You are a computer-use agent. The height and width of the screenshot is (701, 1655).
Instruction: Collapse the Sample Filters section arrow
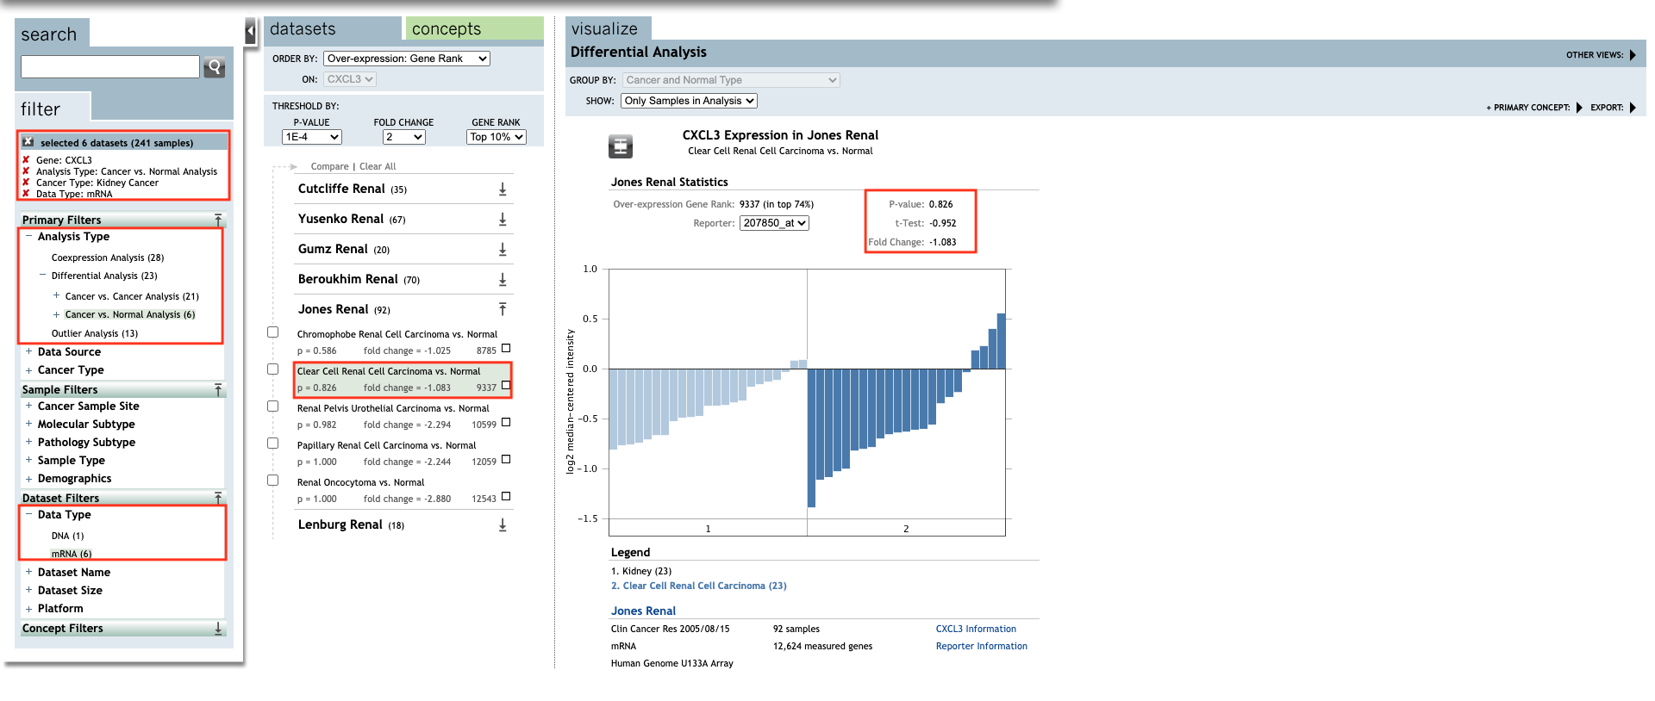[218, 389]
